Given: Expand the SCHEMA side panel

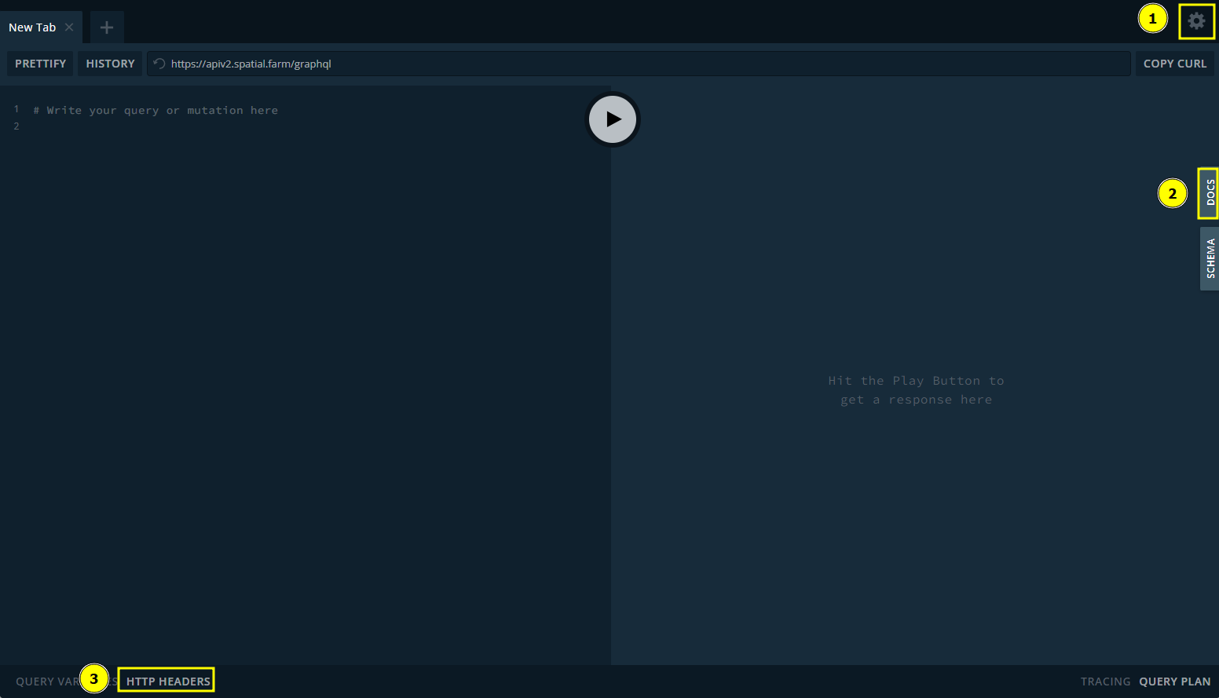Looking at the screenshot, I should pos(1210,258).
